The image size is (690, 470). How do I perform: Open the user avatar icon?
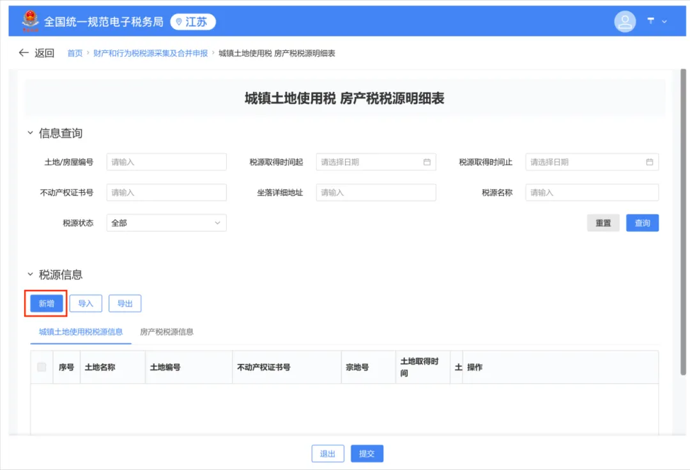pos(625,21)
